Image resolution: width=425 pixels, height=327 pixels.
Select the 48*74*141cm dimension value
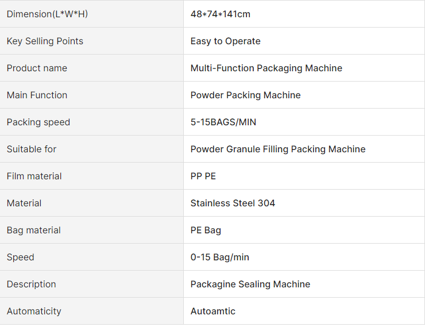(221, 14)
